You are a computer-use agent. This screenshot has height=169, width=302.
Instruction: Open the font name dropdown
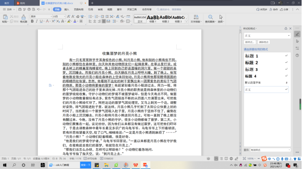(x=51, y=17)
